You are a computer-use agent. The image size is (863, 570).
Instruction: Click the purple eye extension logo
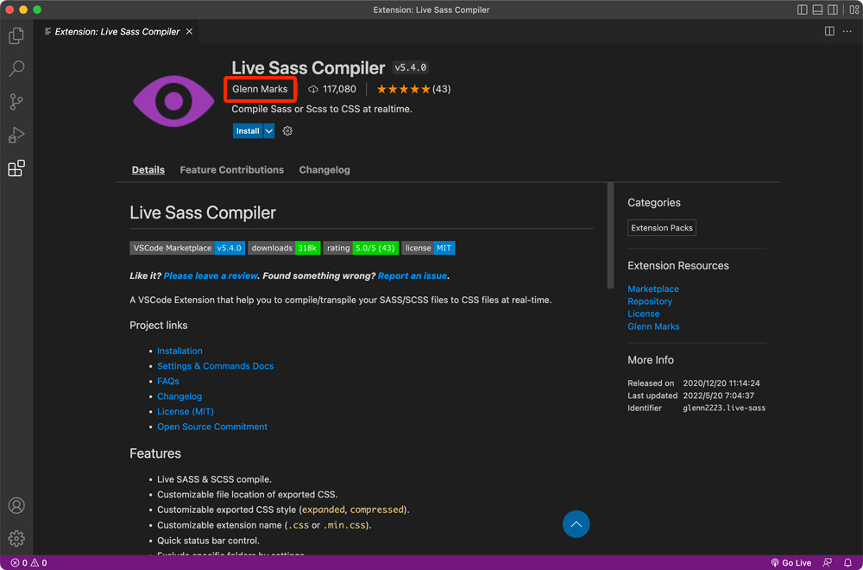tap(174, 101)
